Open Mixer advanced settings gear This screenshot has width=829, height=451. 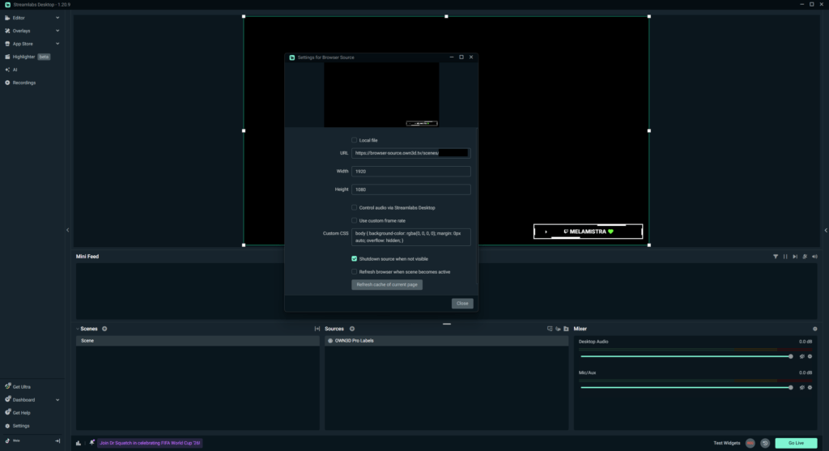(x=814, y=329)
